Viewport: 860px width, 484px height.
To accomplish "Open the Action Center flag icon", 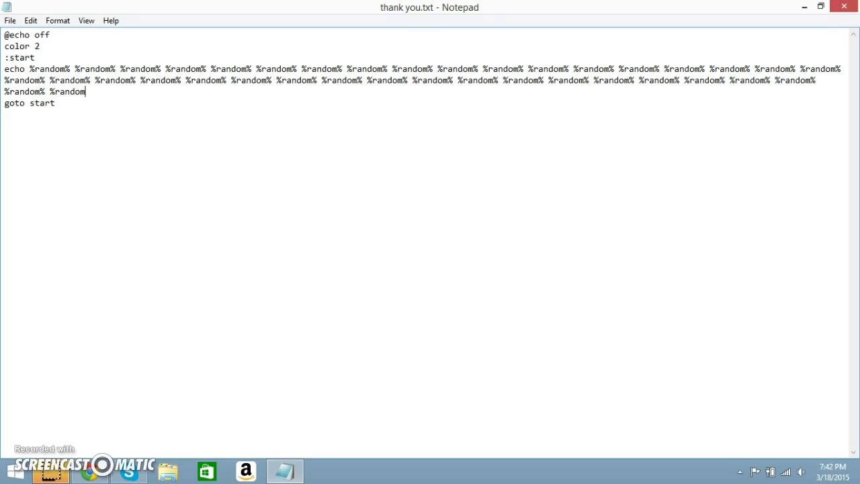I will point(755,472).
